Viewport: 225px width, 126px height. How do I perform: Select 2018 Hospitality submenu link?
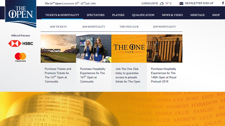point(93,27)
